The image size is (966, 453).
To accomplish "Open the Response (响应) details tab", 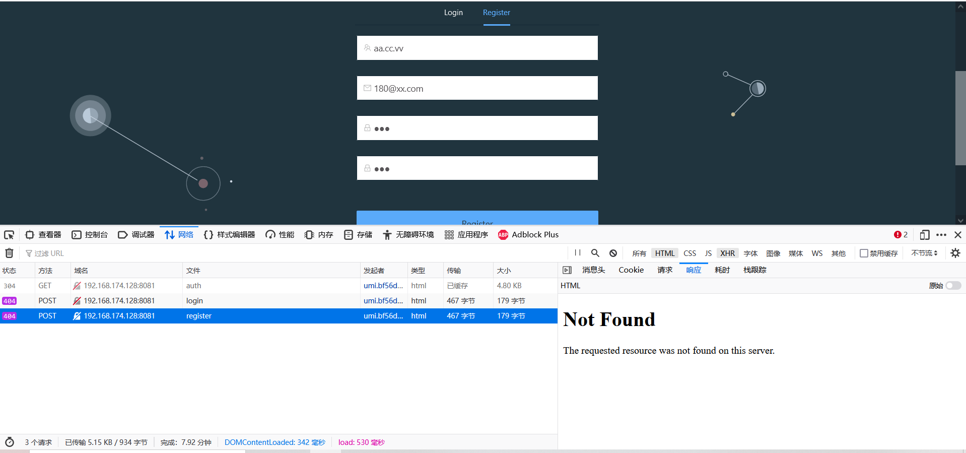I will 694,270.
